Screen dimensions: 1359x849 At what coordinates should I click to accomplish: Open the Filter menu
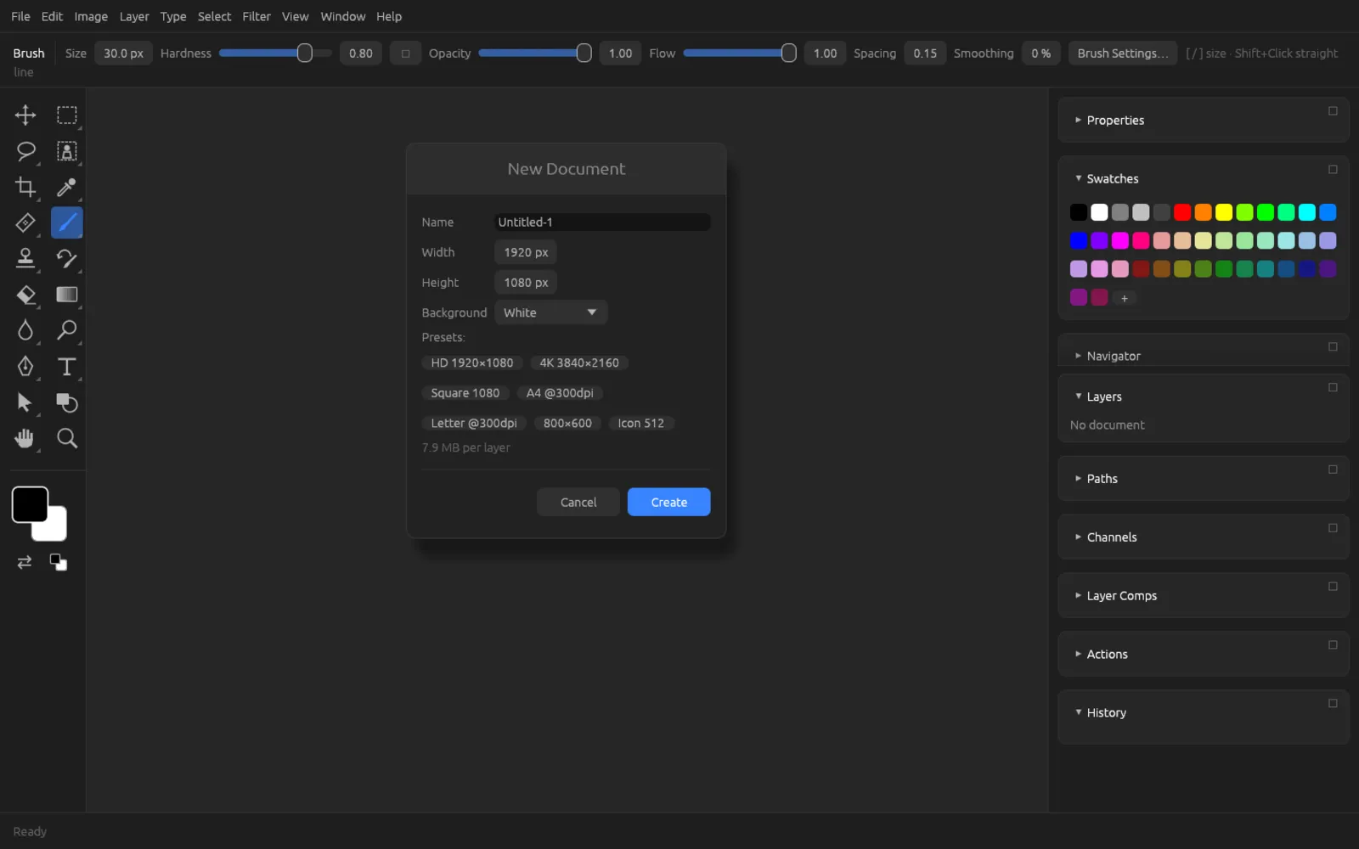tap(257, 16)
